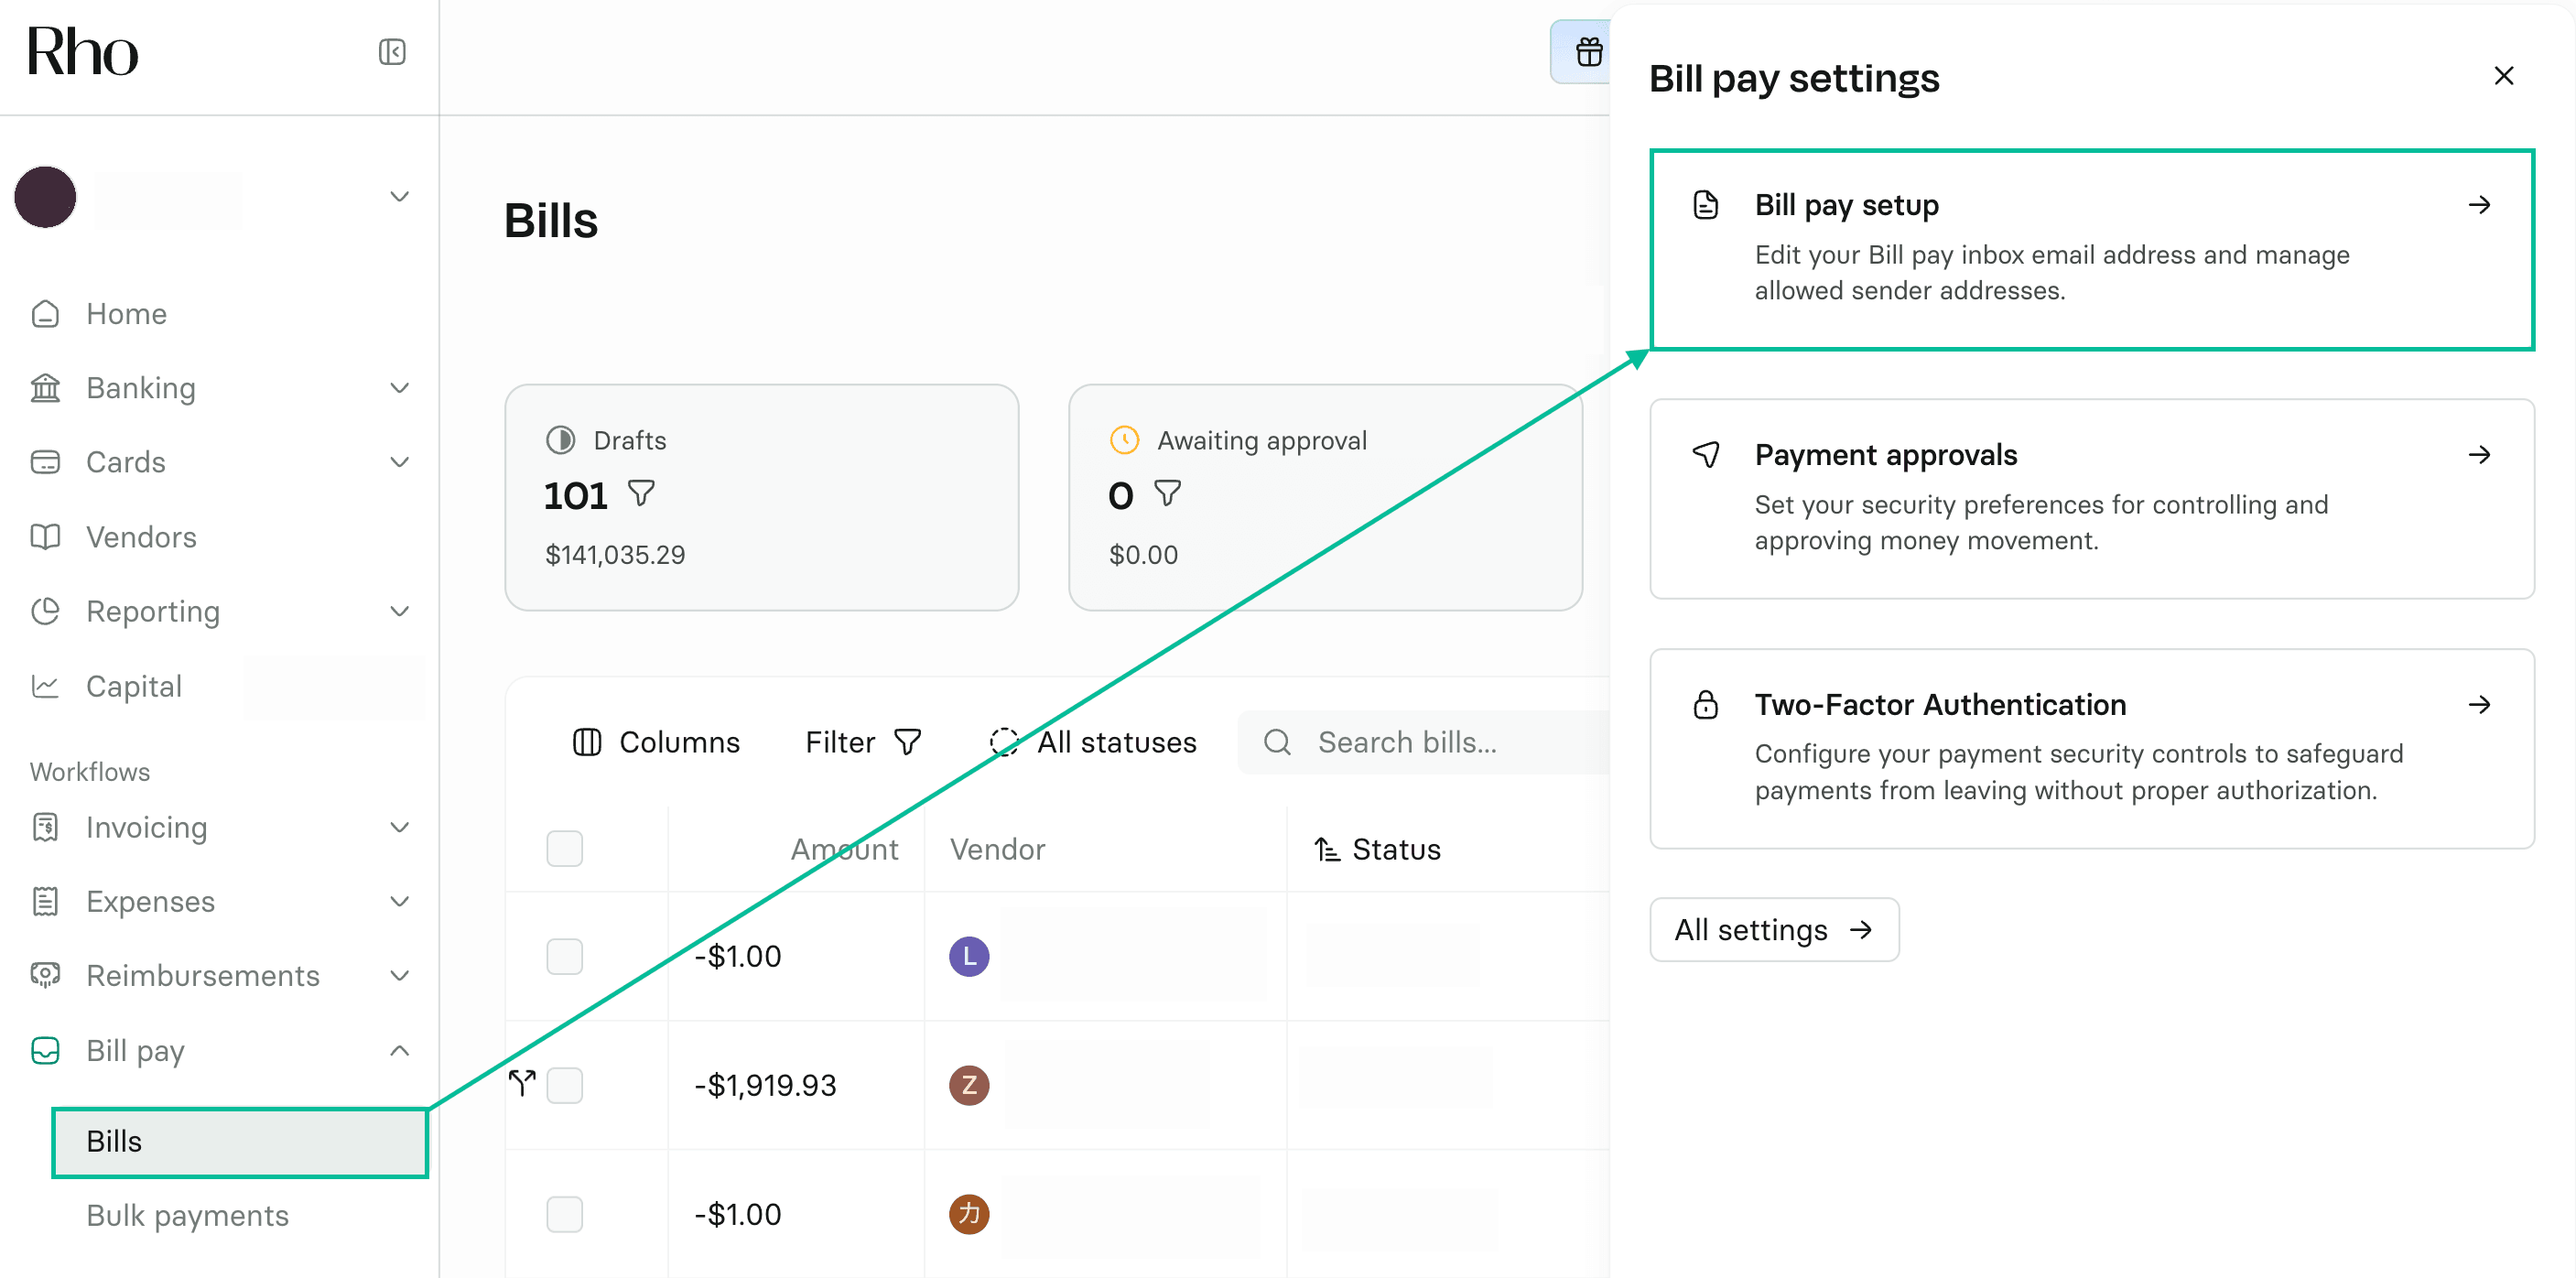The height and width of the screenshot is (1278, 2576).
Task: Select the bill row with vendor L
Action: tap(565, 956)
